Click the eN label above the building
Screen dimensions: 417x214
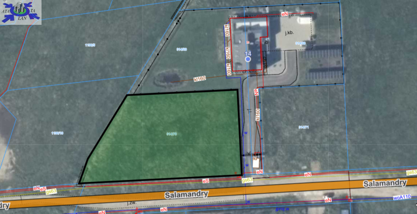[x=285, y=14]
